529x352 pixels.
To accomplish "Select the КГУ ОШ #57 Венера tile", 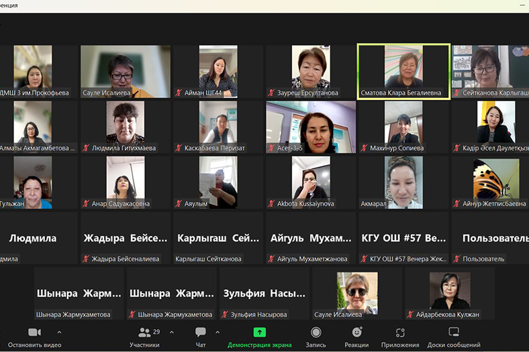I will click(403, 238).
